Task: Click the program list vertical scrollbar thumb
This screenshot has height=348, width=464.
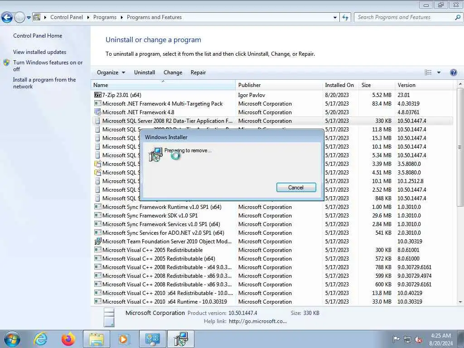Action: click(x=459, y=147)
